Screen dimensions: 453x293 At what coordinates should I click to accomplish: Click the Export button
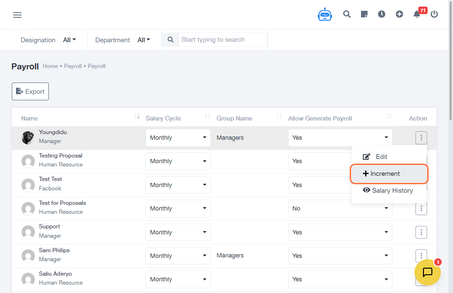30,91
